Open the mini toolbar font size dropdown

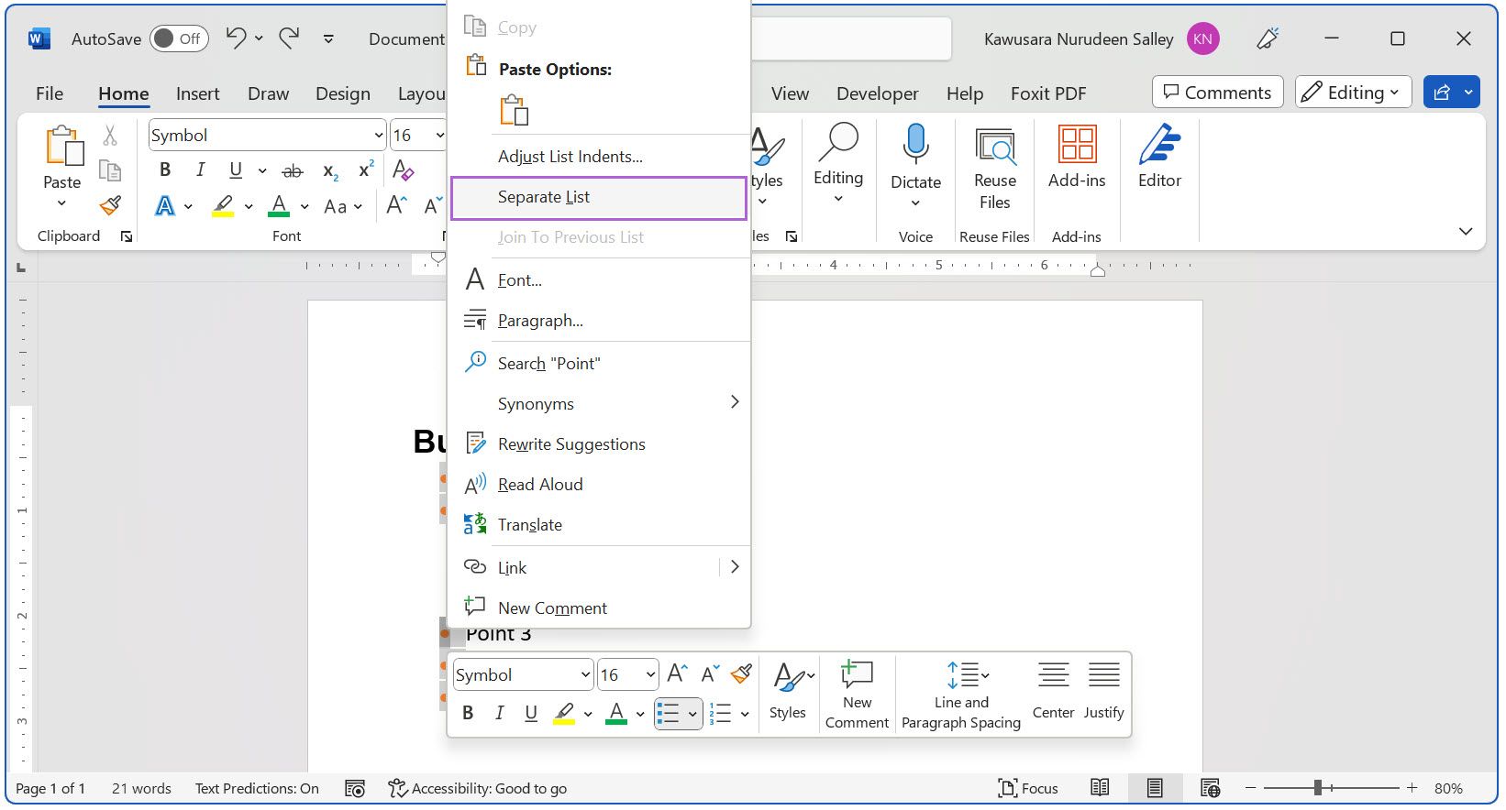[650, 675]
